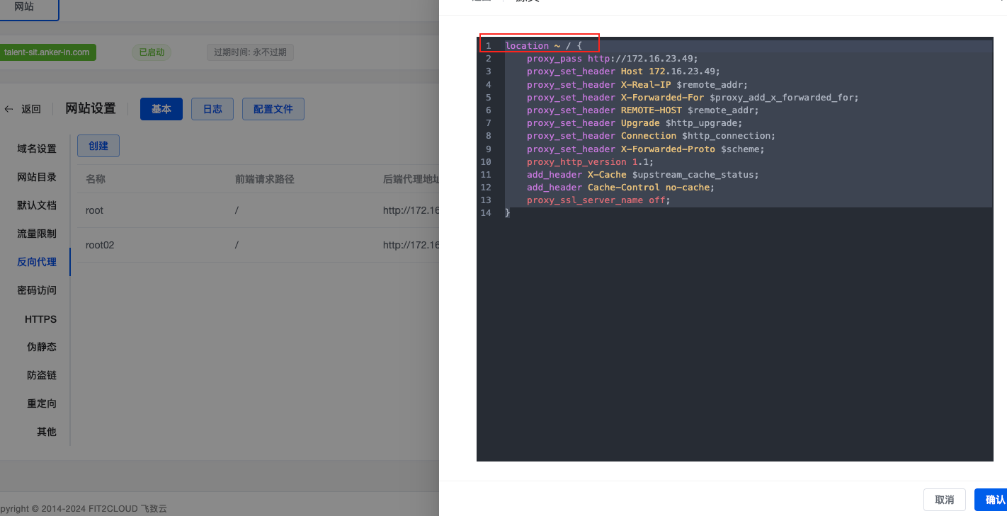The height and width of the screenshot is (516, 1007).
Task: Open the 网站 tab at top
Action: coord(24,6)
